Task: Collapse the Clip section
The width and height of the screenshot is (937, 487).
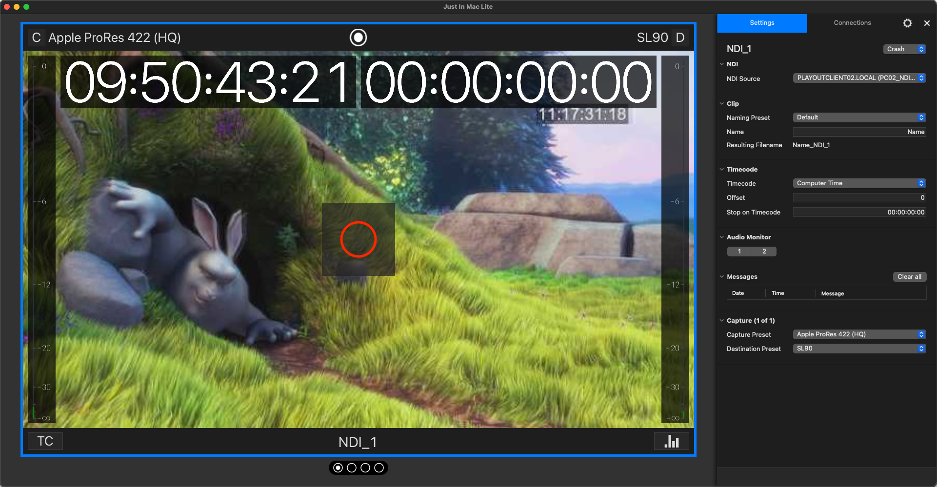Action: tap(722, 103)
